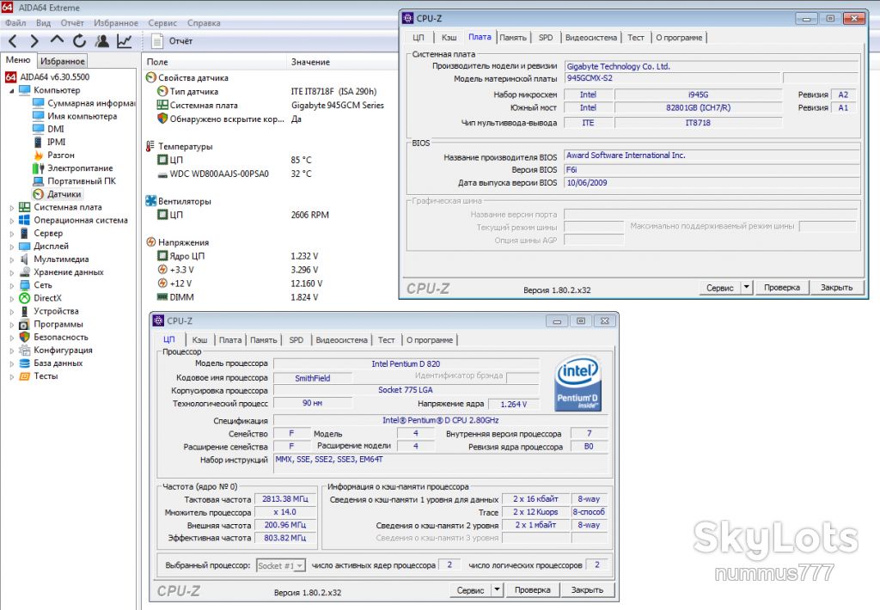The width and height of the screenshot is (880, 610).
Task: Click the Intel Pentium D logo
Action: [x=577, y=385]
